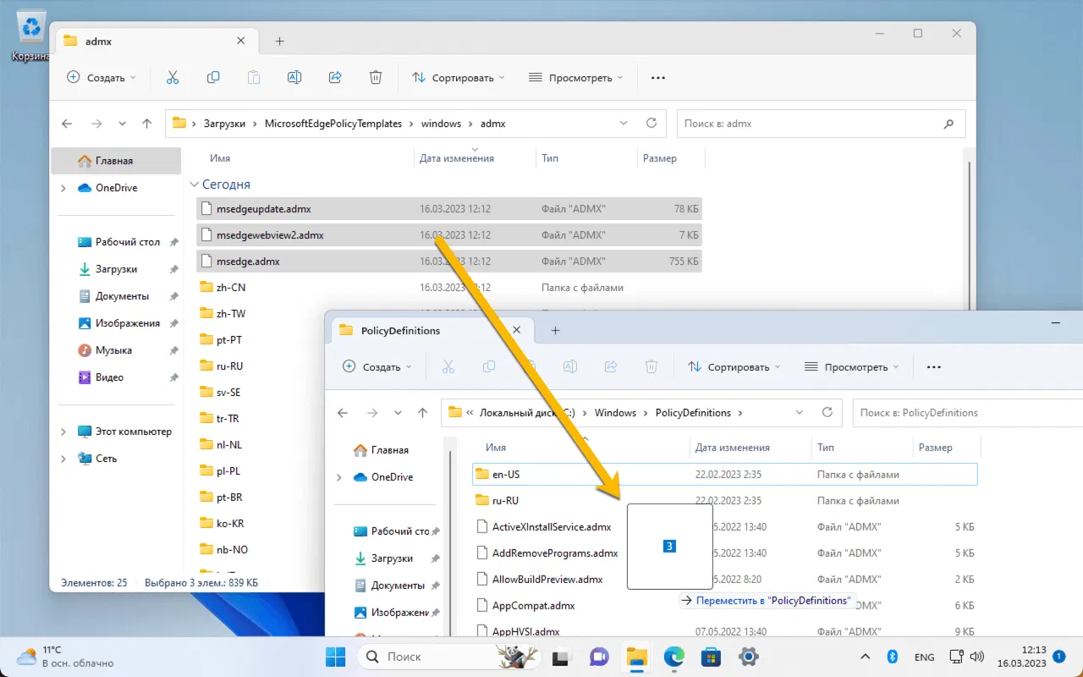The image size is (1083, 677).
Task: Open the Сортировать dropdown in admx window
Action: coord(458,78)
